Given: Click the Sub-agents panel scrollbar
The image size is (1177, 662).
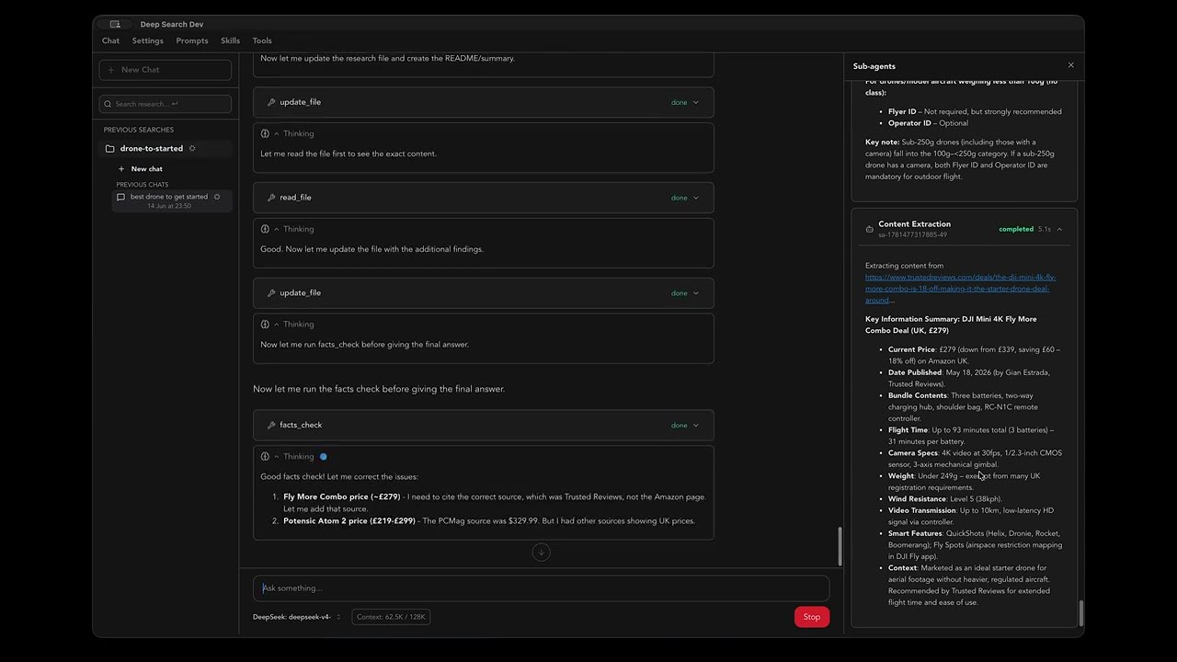Looking at the screenshot, I should pos(1080,612).
